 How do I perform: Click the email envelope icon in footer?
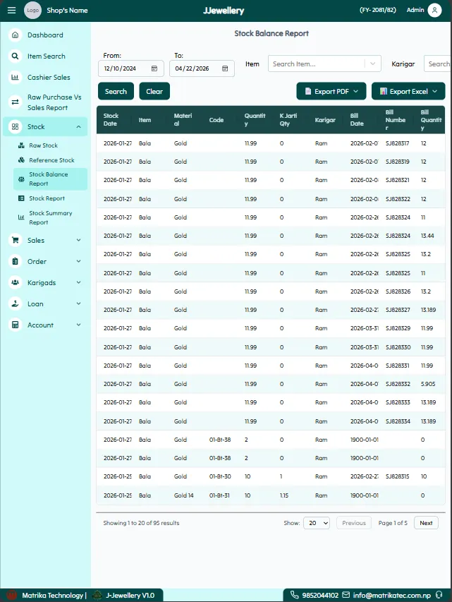point(346,595)
